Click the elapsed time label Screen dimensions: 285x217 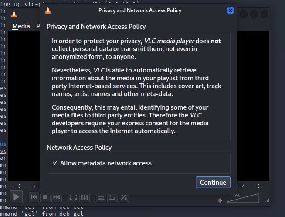coord(19,186)
